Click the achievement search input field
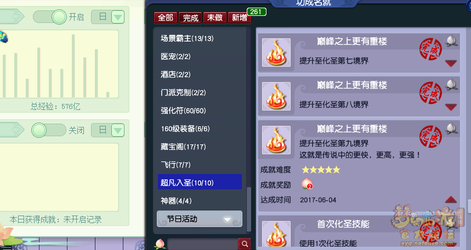This screenshot has height=250, width=471. (x=202, y=244)
